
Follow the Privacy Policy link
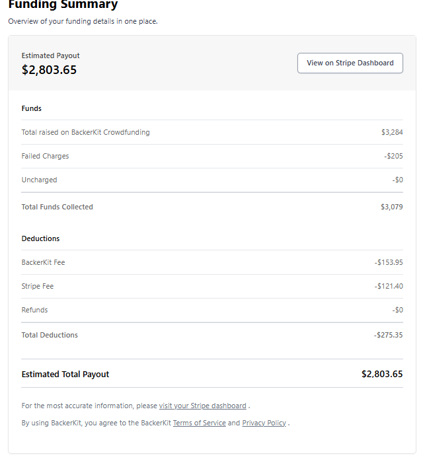click(264, 423)
